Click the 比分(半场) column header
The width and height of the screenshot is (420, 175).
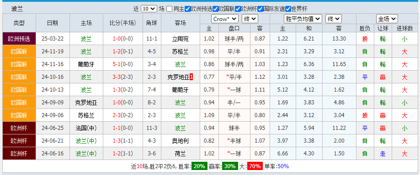(x=122, y=23)
